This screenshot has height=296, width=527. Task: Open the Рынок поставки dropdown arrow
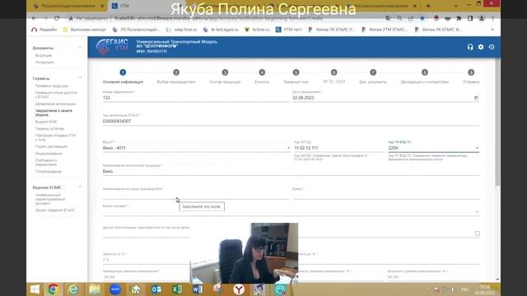477,212
